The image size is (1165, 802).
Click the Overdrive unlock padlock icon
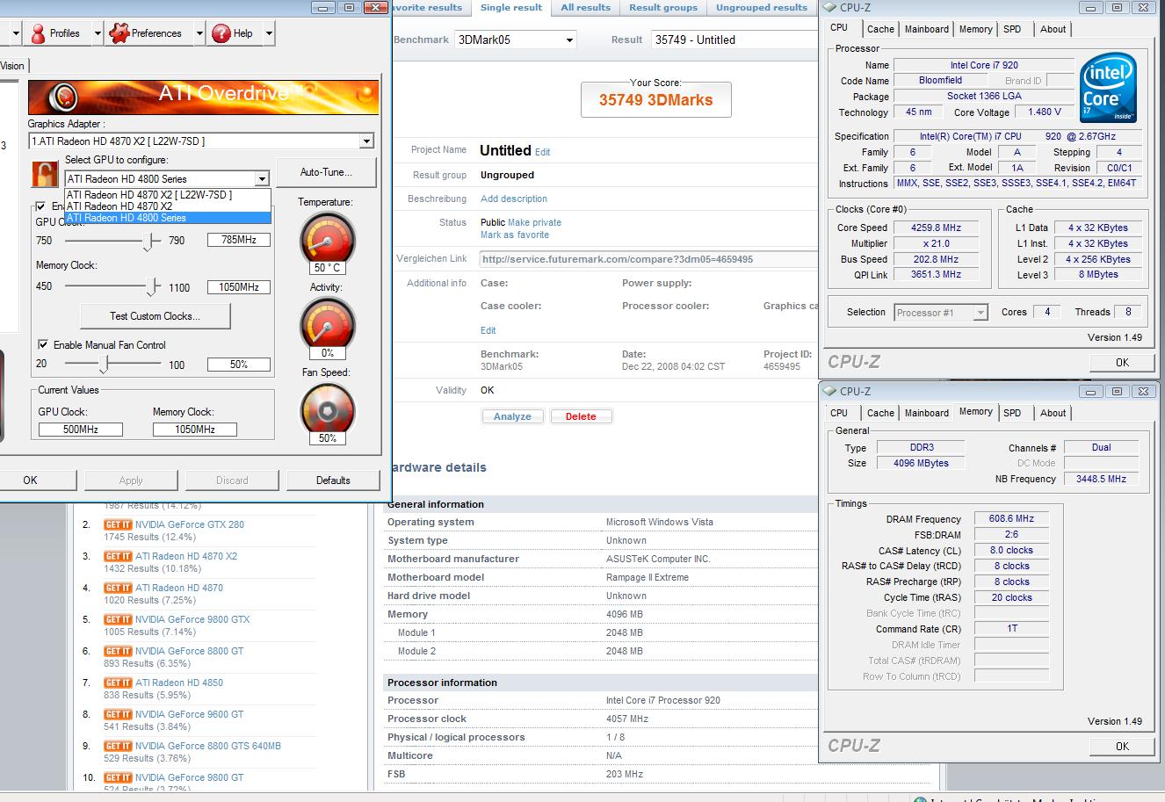pyautogui.click(x=45, y=174)
